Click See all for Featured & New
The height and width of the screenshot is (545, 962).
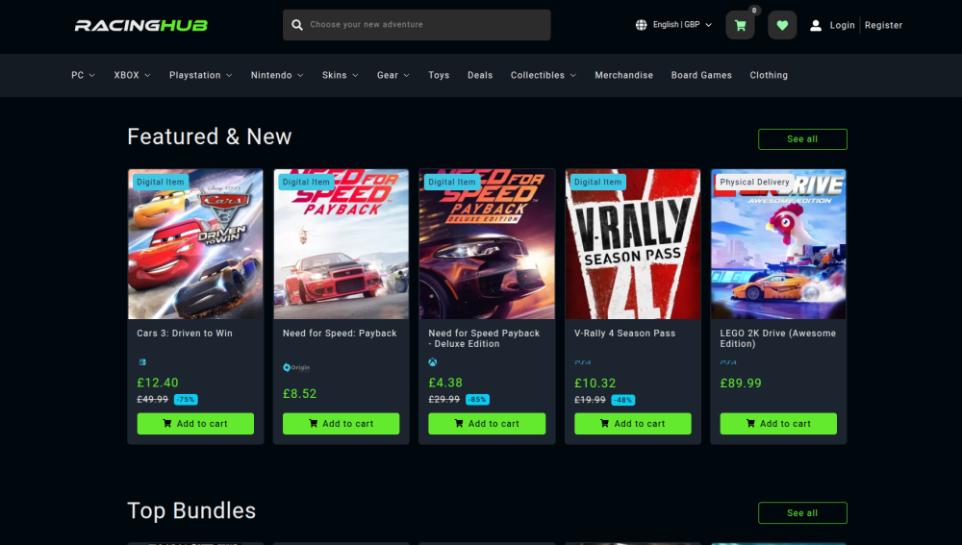(802, 139)
